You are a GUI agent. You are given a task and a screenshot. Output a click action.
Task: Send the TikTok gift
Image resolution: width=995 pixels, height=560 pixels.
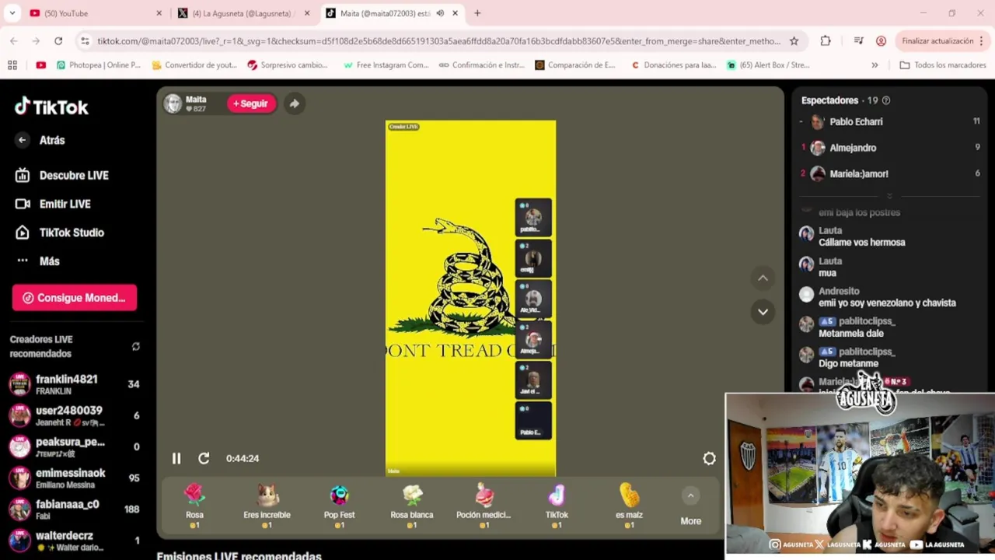[x=557, y=506]
